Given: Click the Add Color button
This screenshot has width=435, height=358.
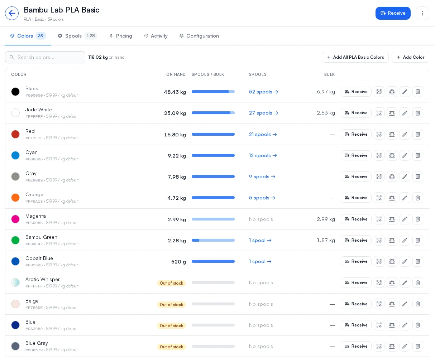Looking at the screenshot, I should (x=410, y=57).
